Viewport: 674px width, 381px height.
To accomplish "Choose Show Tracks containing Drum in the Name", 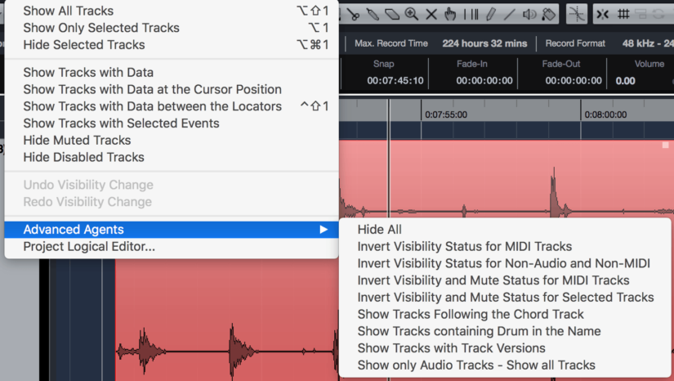I will 505,332.
